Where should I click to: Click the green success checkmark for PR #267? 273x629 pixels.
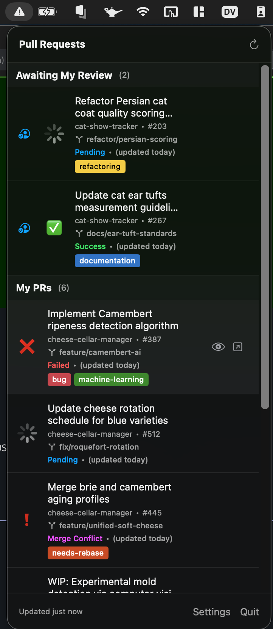54,228
